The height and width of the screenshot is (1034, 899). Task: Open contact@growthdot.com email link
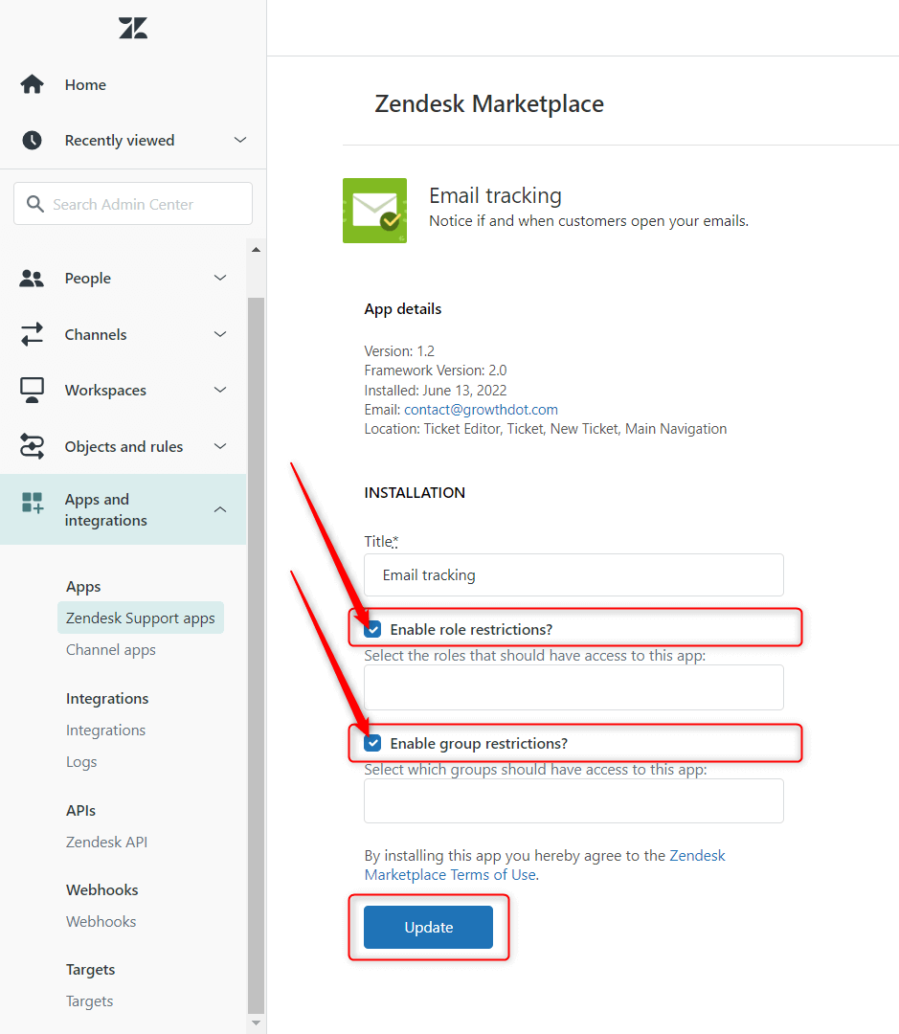481,410
